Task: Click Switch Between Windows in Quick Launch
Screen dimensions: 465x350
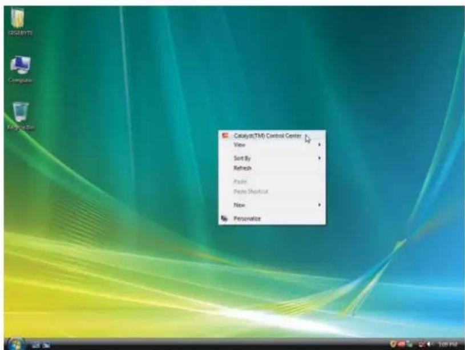Action: 46,345
